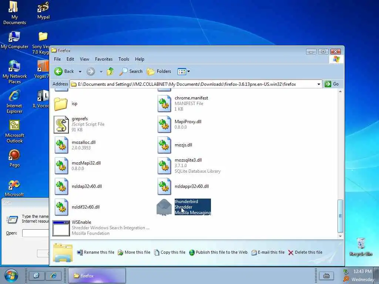The width and height of the screenshot is (379, 284).
Task: Select the Pego desktop icon
Action: 14,159
